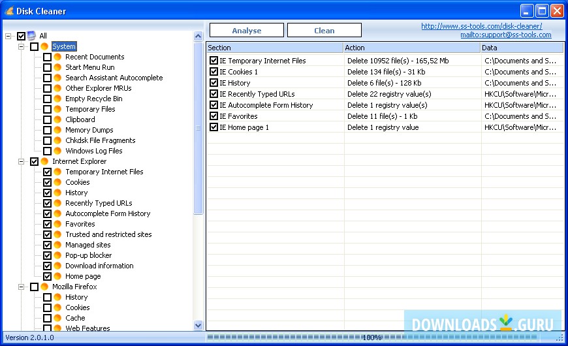Click the orange icon beside Recently Typed URLs in tree

57,203
